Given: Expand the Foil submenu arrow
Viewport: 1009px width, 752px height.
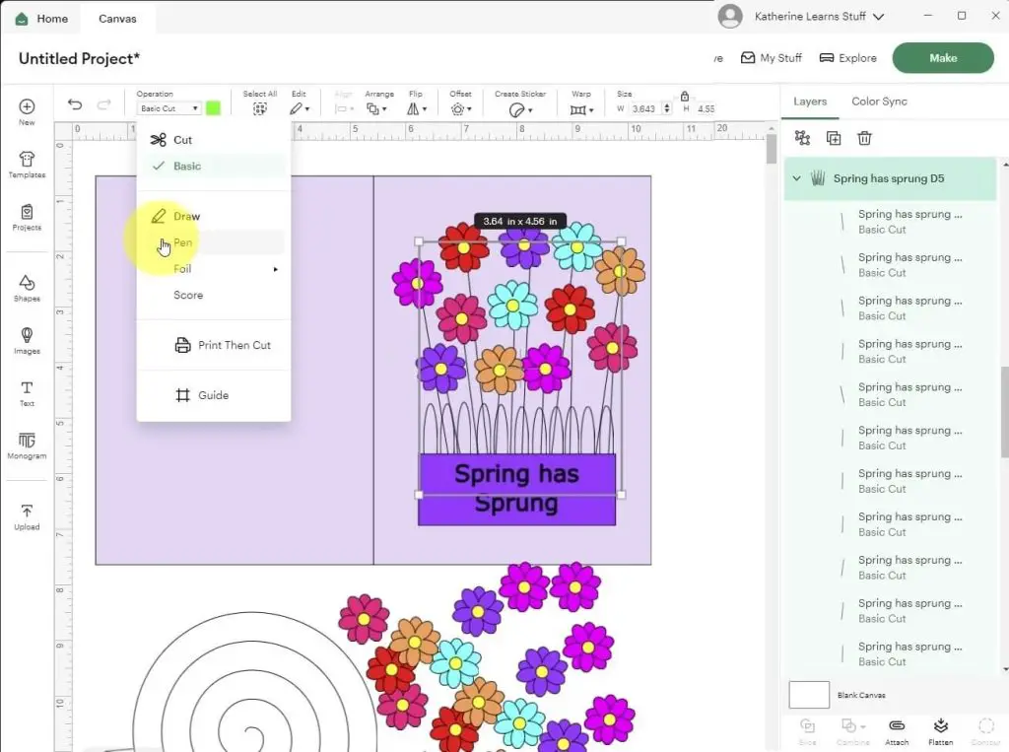Looking at the screenshot, I should point(276,269).
